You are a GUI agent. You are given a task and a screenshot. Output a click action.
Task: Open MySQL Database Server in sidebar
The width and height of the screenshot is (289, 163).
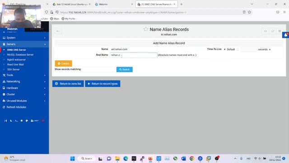20,55
